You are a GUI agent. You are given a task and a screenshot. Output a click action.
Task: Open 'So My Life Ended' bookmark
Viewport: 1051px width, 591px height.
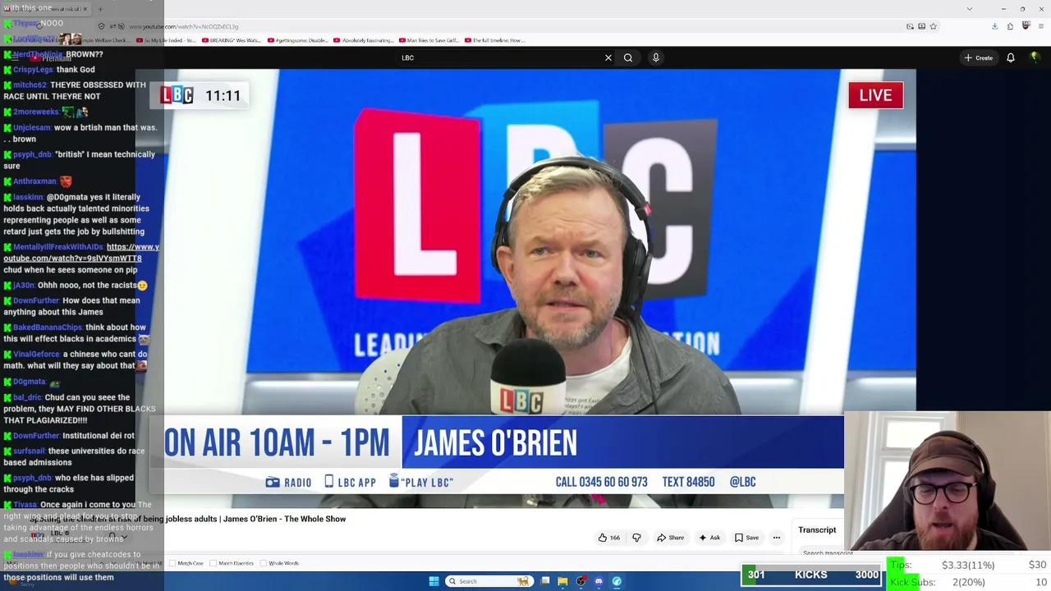pyautogui.click(x=167, y=40)
